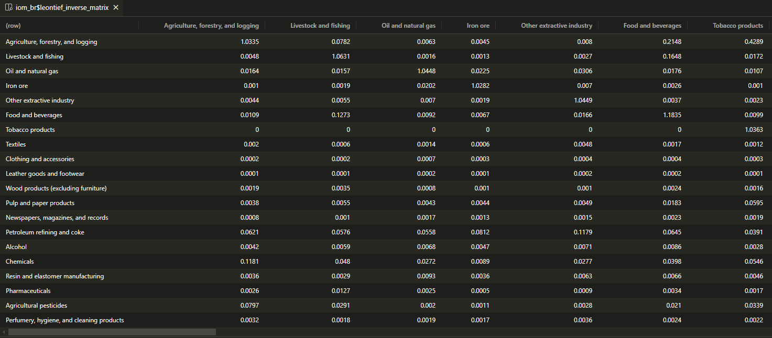
Task: Select the Textiles row label
Action: coord(16,144)
